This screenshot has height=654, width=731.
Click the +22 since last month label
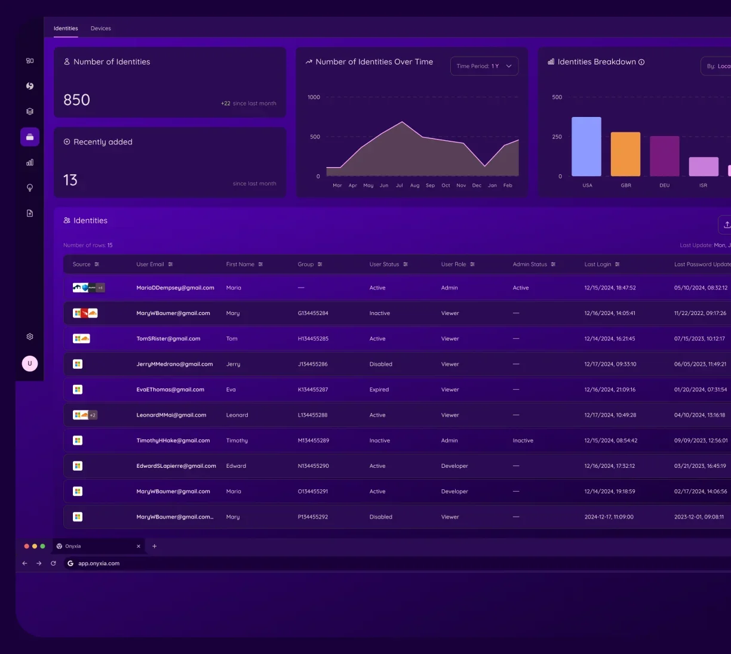(x=248, y=103)
